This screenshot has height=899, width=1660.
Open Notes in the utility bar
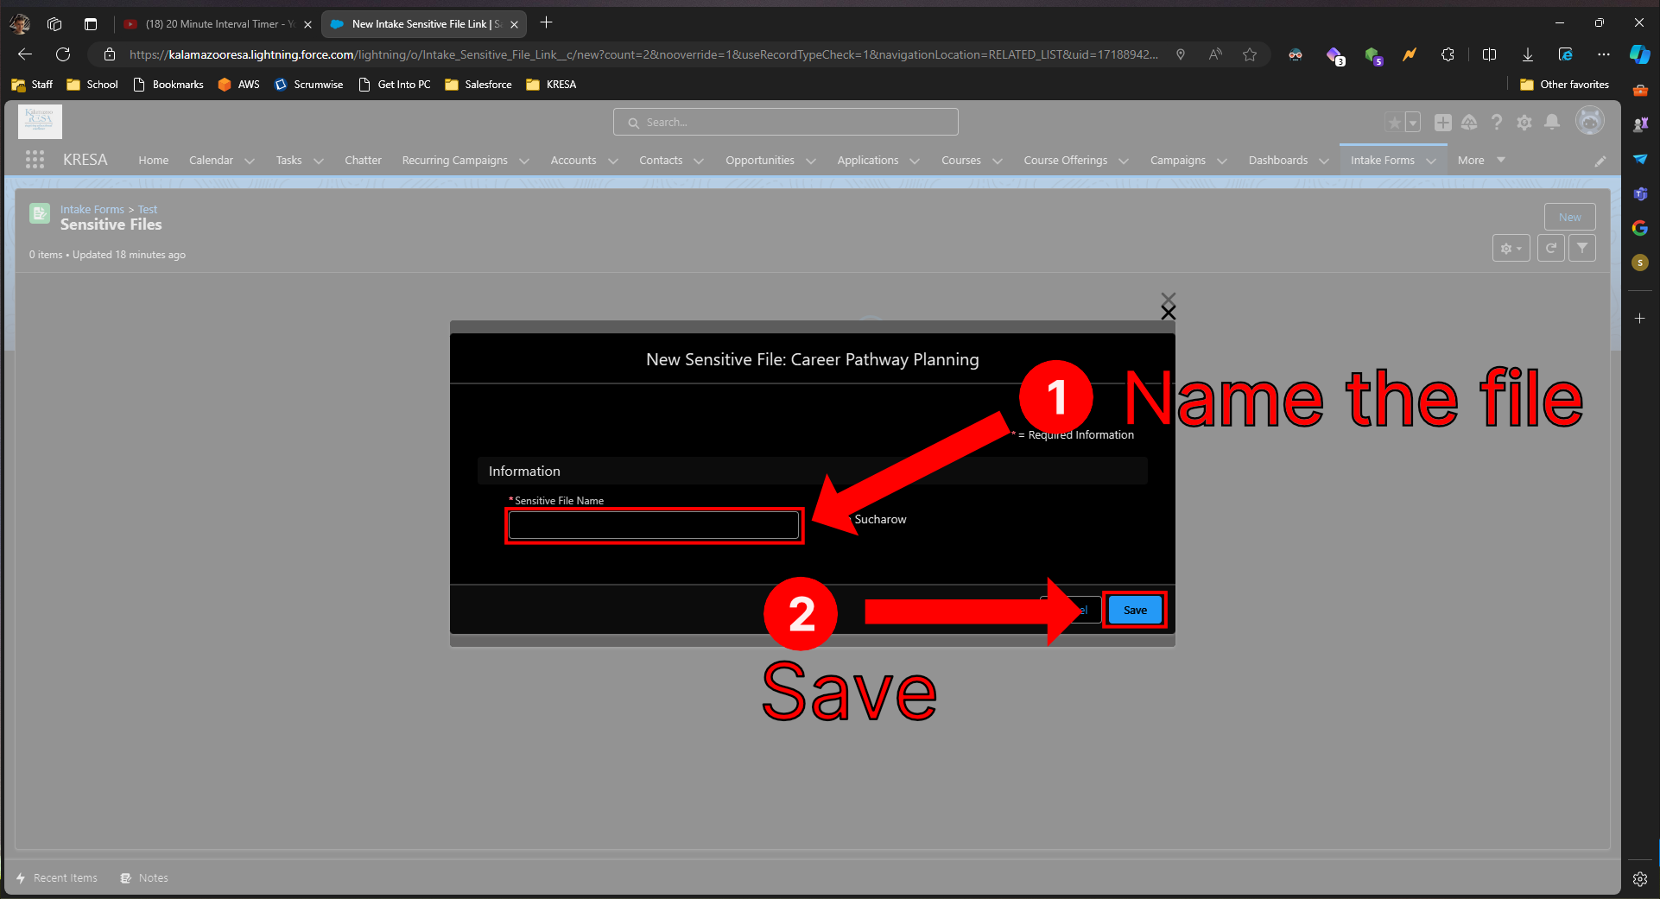(x=144, y=878)
